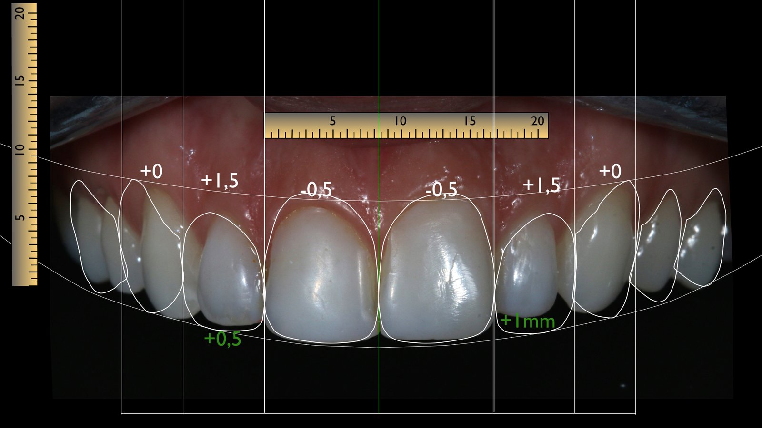Click the number 15 on the horizontal ruler
The height and width of the screenshot is (428, 762).
click(470, 121)
